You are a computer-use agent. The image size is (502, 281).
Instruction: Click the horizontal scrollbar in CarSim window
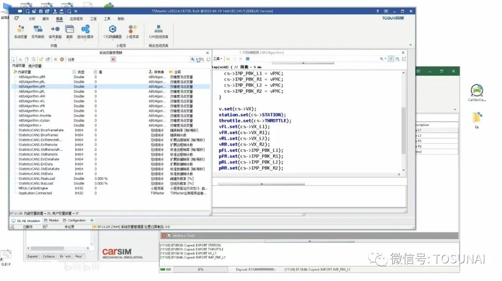pyautogui.click(x=58, y=248)
